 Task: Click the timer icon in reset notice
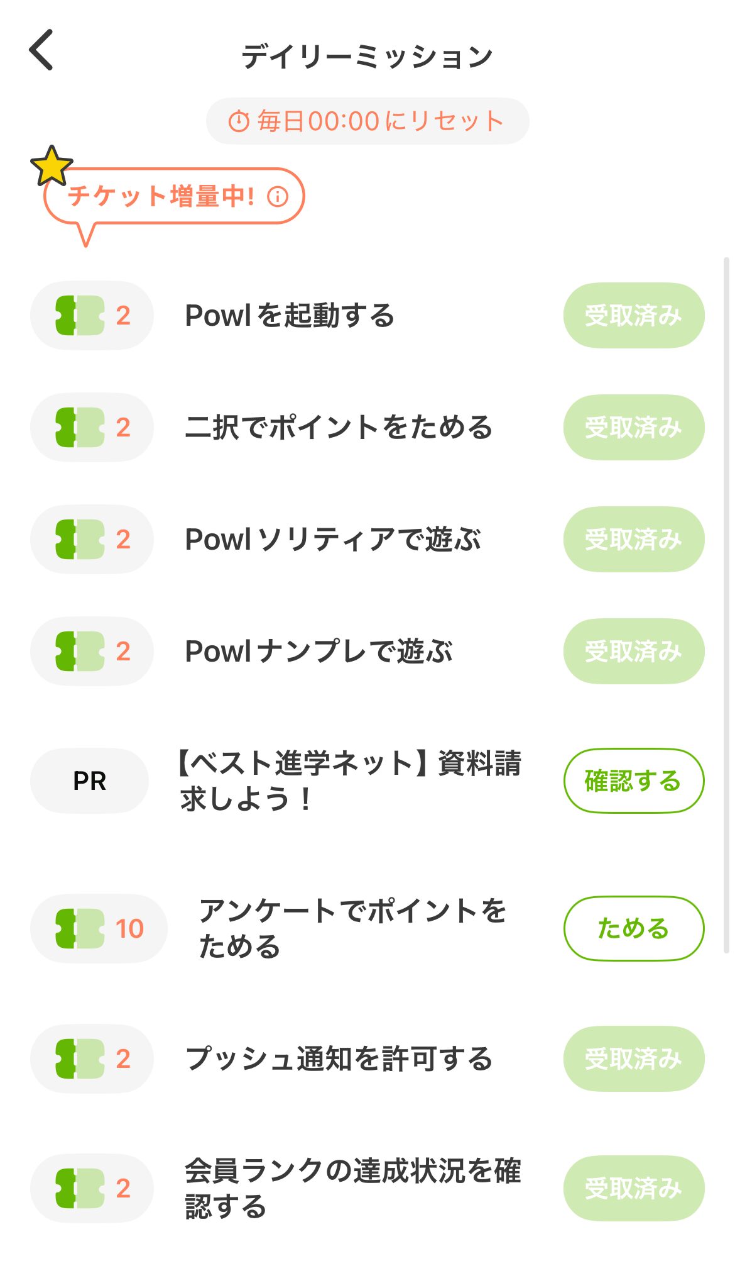tap(239, 121)
